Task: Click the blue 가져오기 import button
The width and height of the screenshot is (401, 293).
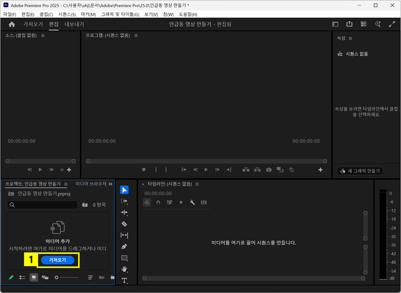Action: click(58, 260)
